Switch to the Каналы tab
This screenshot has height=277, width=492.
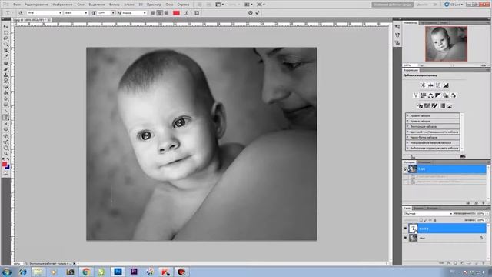click(418, 209)
